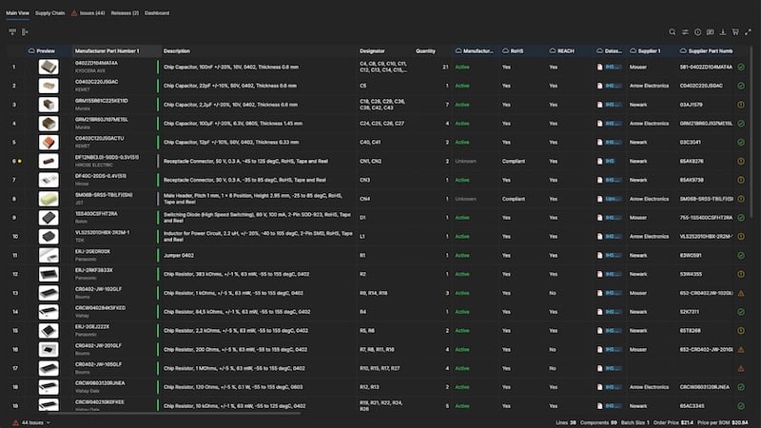Open the Supply Chain tab
This screenshot has width=761, height=428.
tap(50, 13)
